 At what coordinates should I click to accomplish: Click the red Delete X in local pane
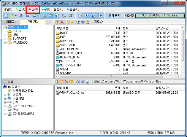pos(67,82)
